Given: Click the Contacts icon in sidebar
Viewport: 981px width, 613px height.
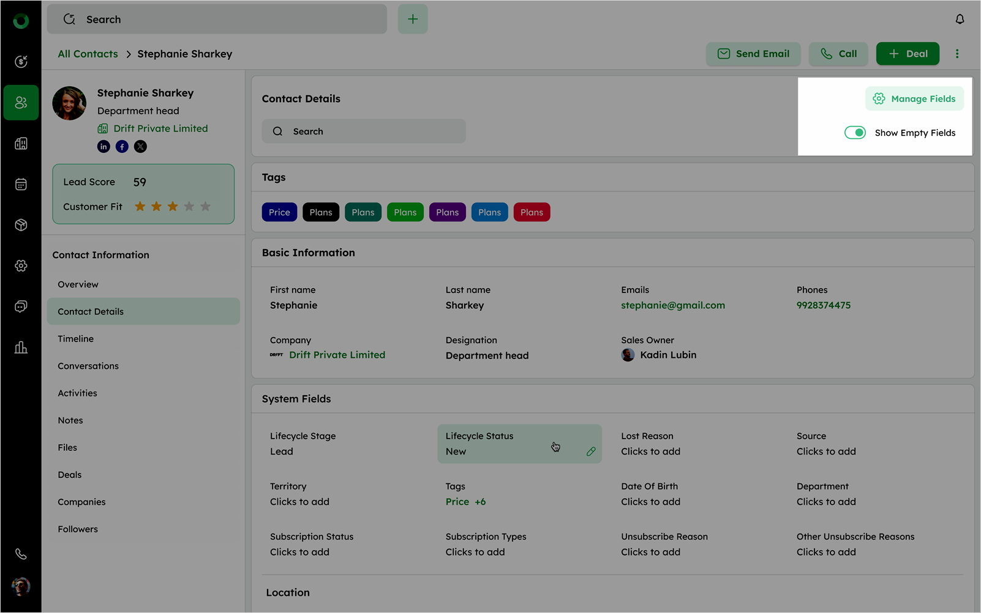Looking at the screenshot, I should coord(21,103).
